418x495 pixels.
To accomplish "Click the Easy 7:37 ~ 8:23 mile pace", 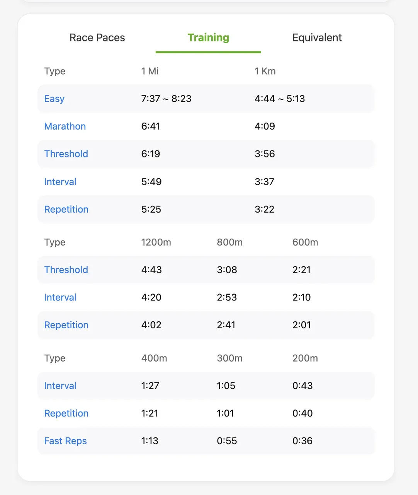I will pyautogui.click(x=166, y=99).
